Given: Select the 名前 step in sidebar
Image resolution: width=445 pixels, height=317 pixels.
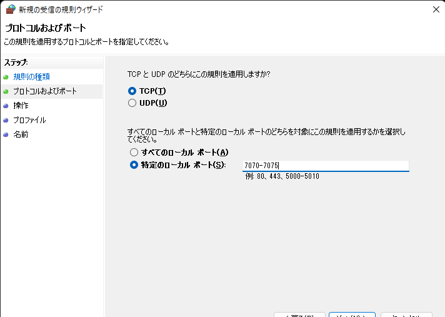Looking at the screenshot, I should 21,134.
